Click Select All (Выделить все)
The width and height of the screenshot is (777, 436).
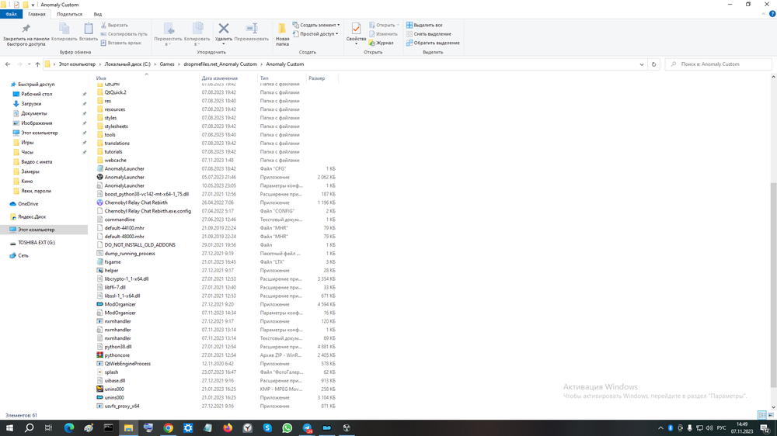[427, 25]
